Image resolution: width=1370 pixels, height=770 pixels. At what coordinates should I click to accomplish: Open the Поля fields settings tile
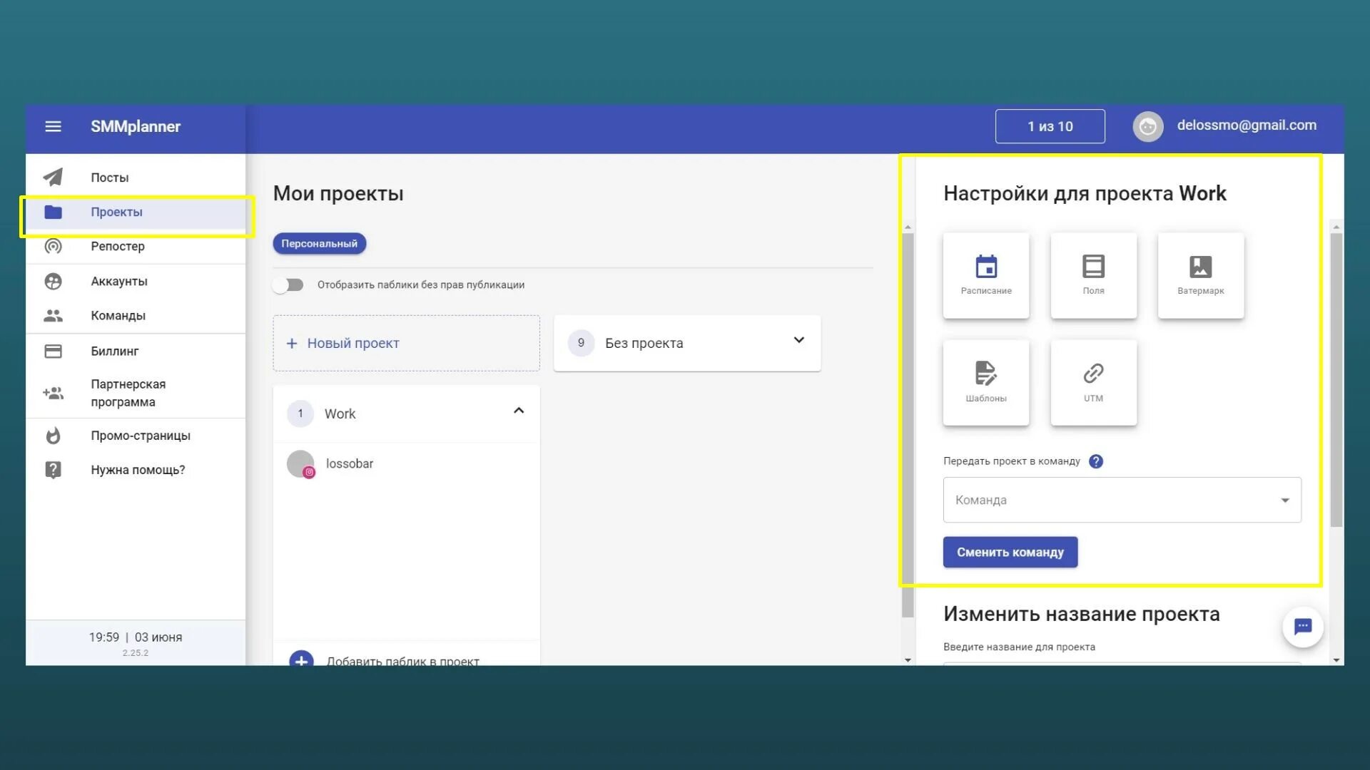click(1093, 275)
